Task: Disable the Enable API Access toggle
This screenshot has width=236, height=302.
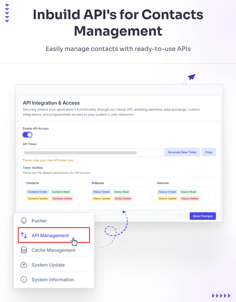Action: click(x=27, y=135)
